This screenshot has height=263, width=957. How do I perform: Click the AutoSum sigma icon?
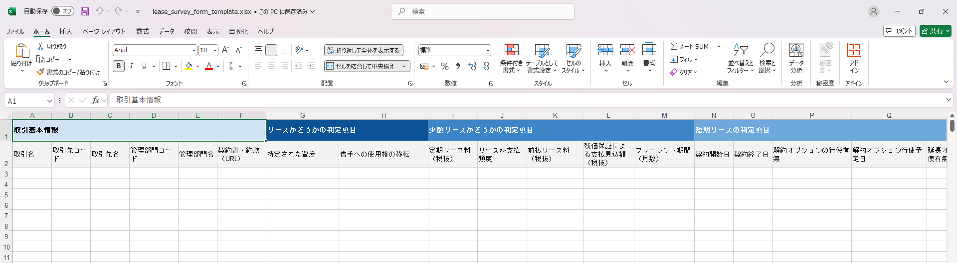point(674,46)
